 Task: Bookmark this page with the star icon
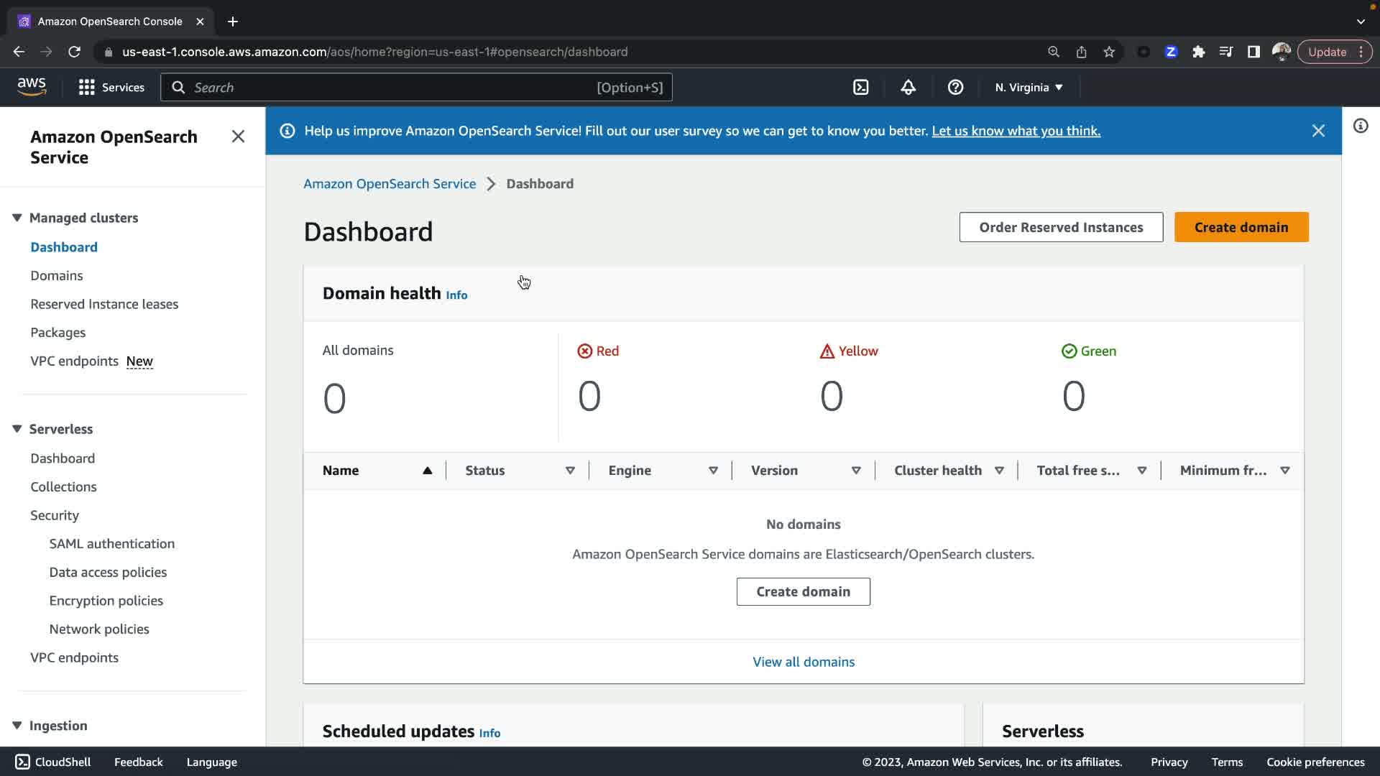(x=1109, y=52)
